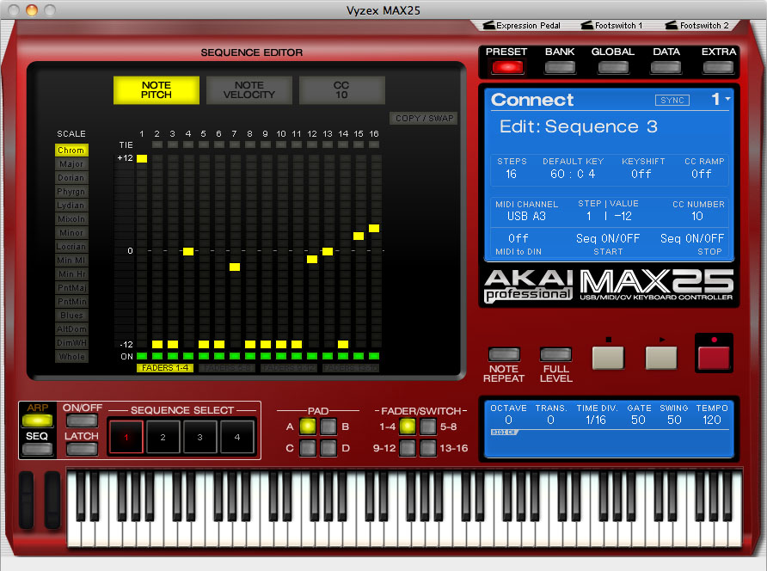
Task: Click the step 16 pitch fader
Action: [374, 229]
